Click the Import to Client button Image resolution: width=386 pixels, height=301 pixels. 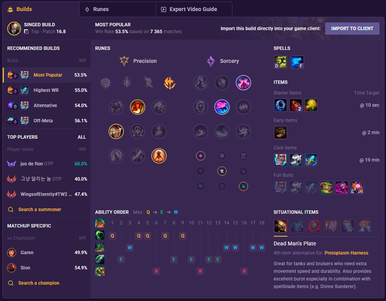point(352,29)
